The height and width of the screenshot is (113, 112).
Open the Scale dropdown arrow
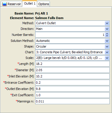(x=107, y=58)
